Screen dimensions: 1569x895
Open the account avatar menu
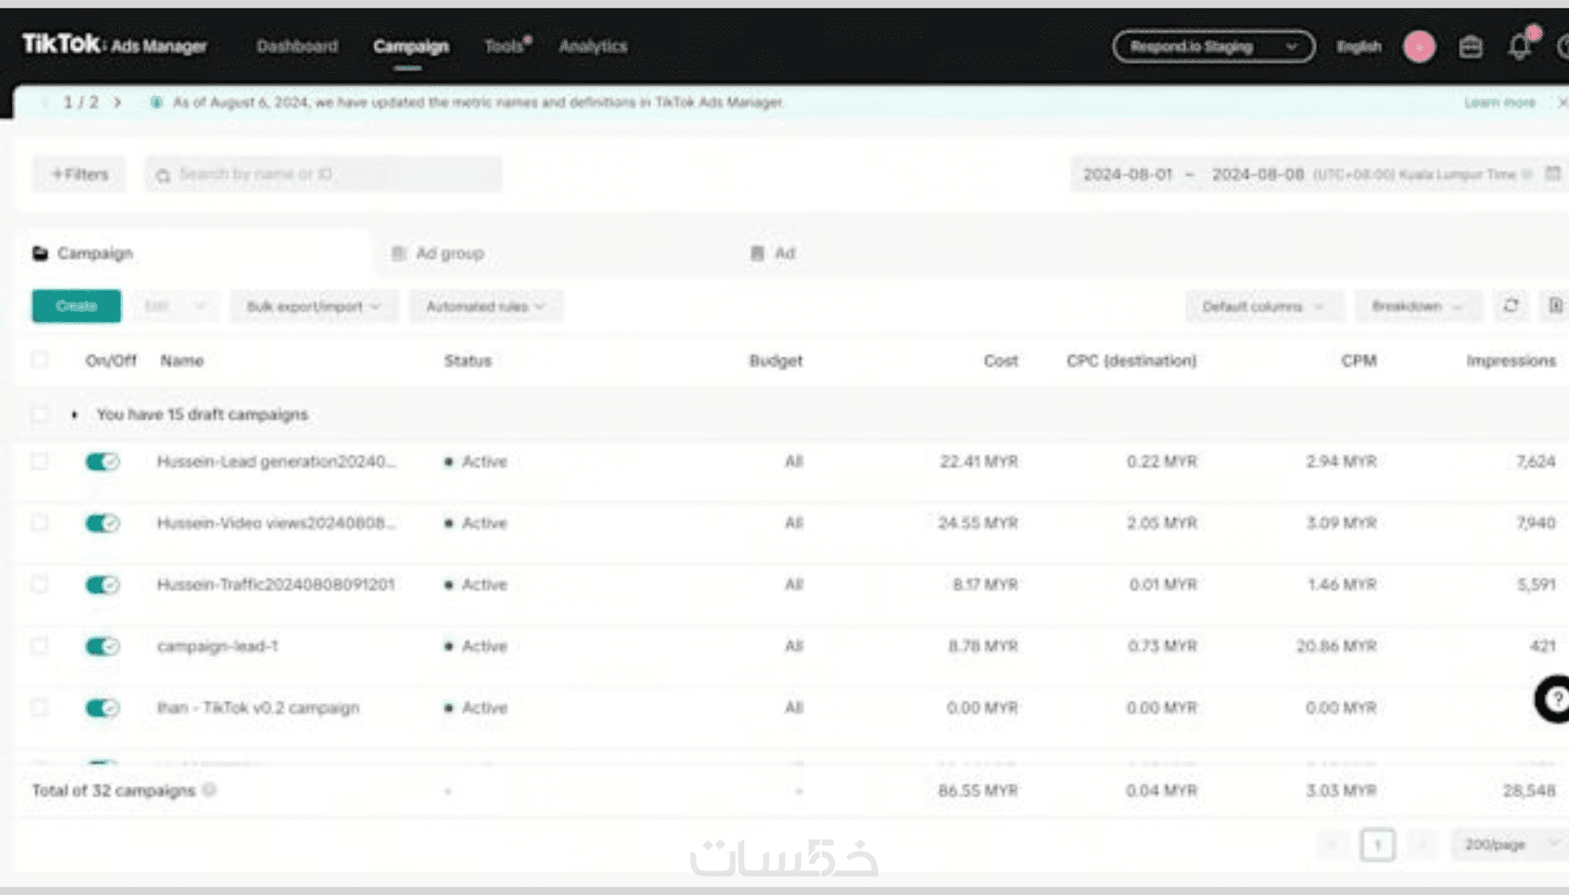point(1419,46)
